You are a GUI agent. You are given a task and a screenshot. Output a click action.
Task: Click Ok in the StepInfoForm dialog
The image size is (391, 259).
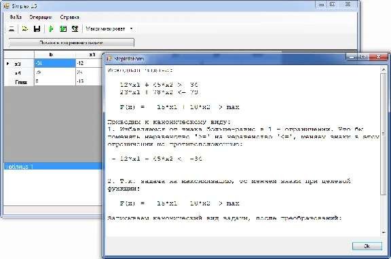(367, 246)
